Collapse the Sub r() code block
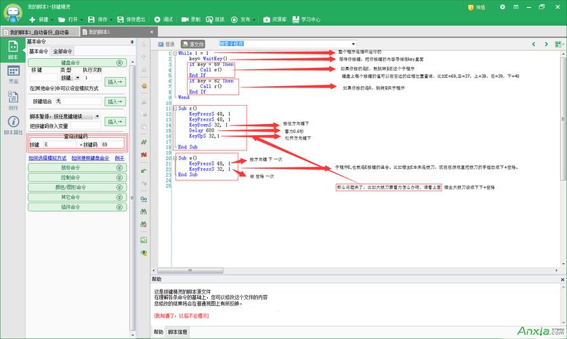Screen dimensions: 567x339 tap(175, 108)
